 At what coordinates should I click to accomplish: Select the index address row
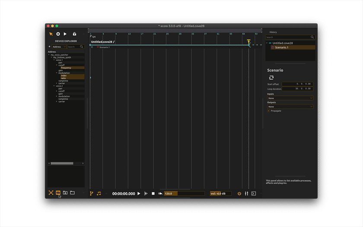[x=72, y=76]
